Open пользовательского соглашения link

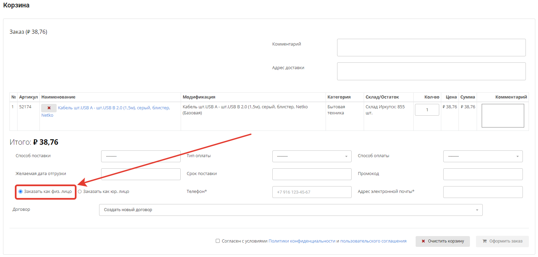coord(373,241)
